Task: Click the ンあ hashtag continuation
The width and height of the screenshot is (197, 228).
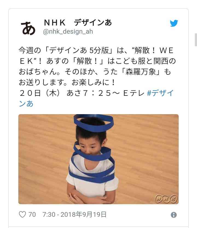Action: pyautogui.click(x=26, y=104)
